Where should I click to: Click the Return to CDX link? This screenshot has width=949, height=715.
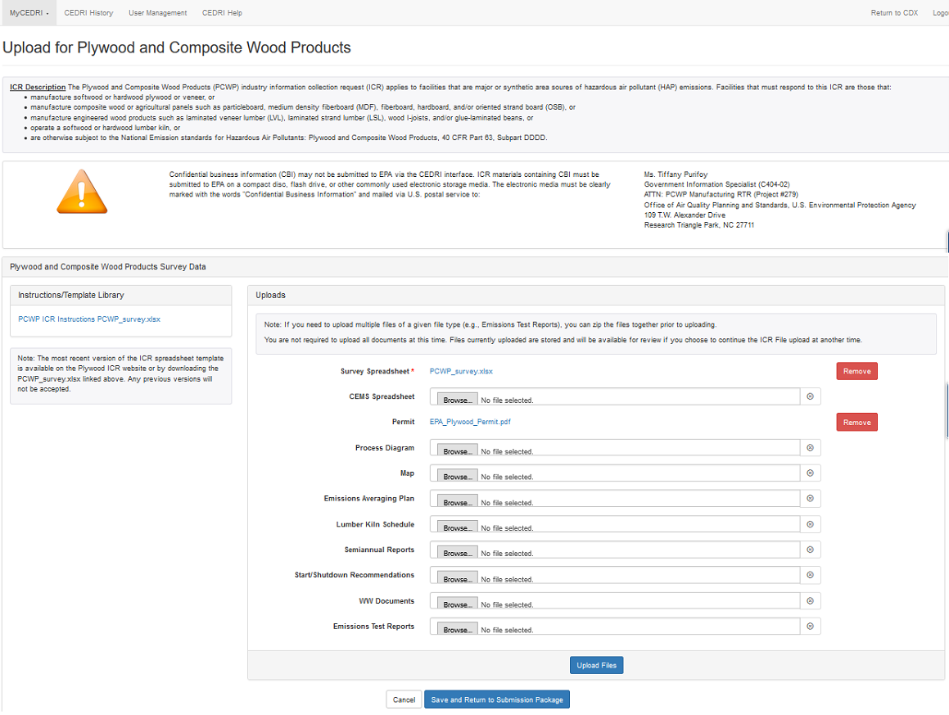(894, 13)
